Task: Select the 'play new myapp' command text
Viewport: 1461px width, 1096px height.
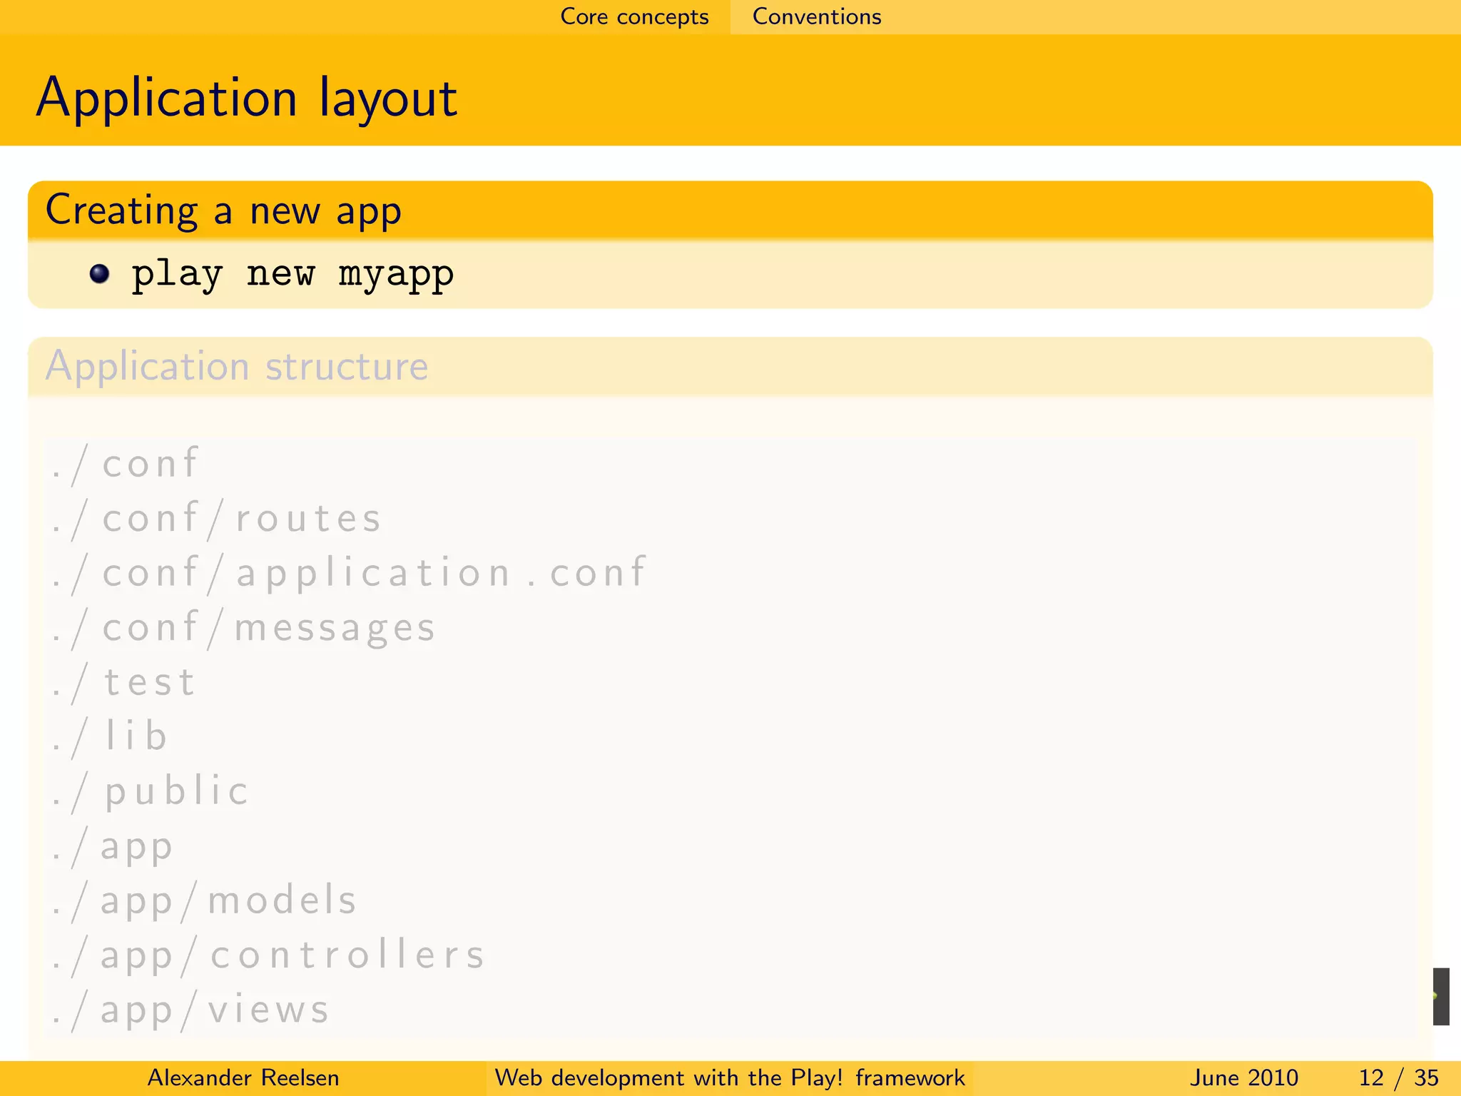Action: 292,275
